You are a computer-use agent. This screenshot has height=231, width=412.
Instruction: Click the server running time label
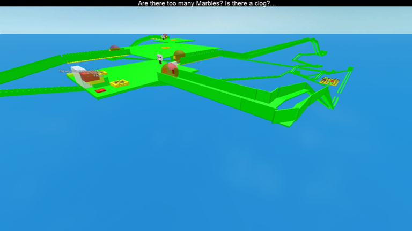tap(81, 73)
